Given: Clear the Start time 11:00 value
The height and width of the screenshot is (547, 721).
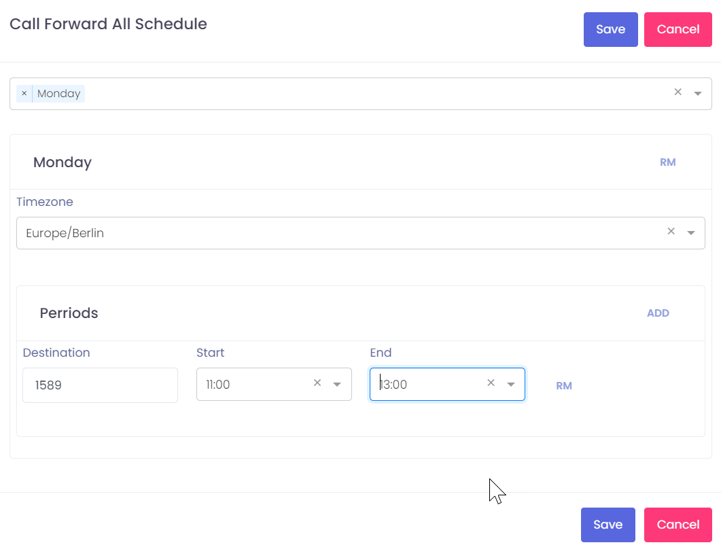Looking at the screenshot, I should pyautogui.click(x=317, y=383).
